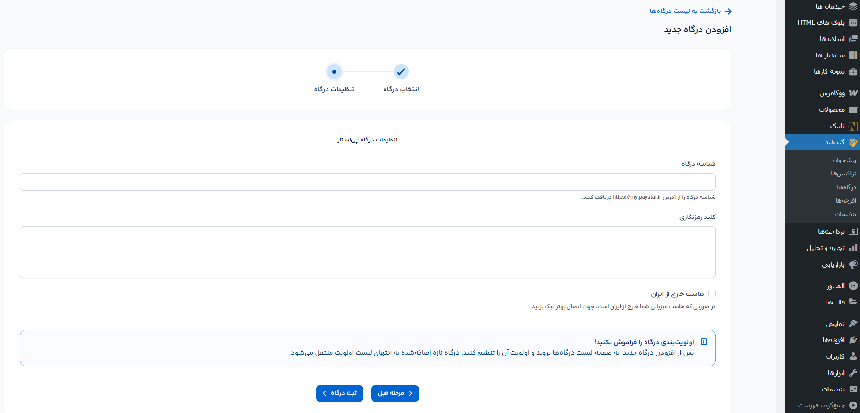Click the ثبت درگاه submit button

click(339, 393)
